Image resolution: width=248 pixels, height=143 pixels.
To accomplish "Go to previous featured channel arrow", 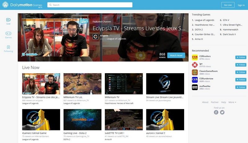I will pos(179,18).
